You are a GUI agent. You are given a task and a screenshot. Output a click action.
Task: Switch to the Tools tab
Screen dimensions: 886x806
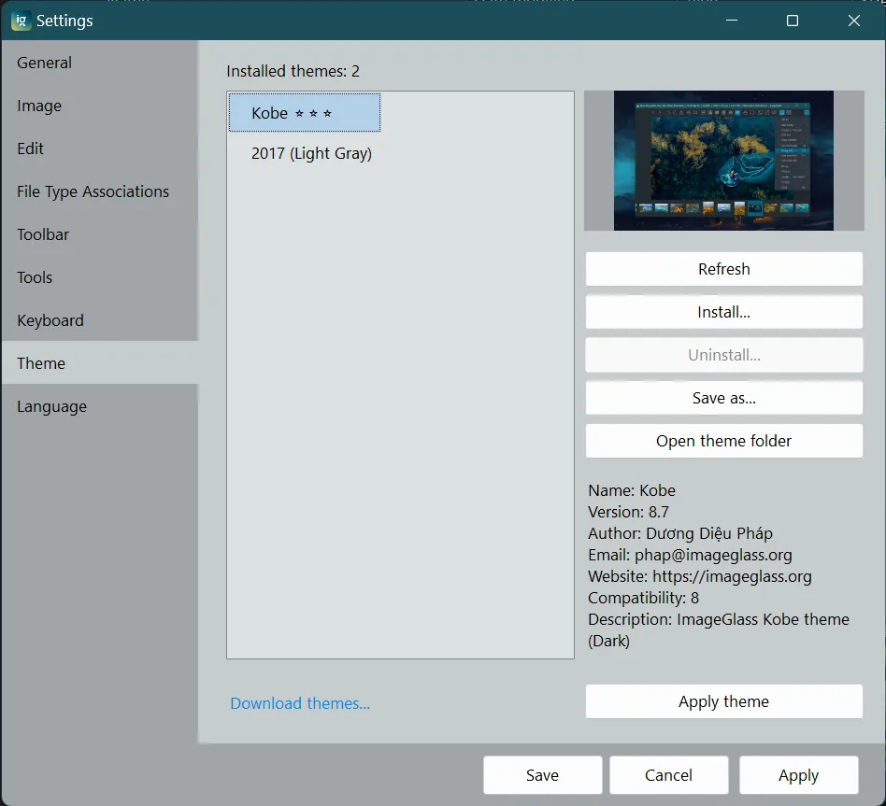[99, 277]
